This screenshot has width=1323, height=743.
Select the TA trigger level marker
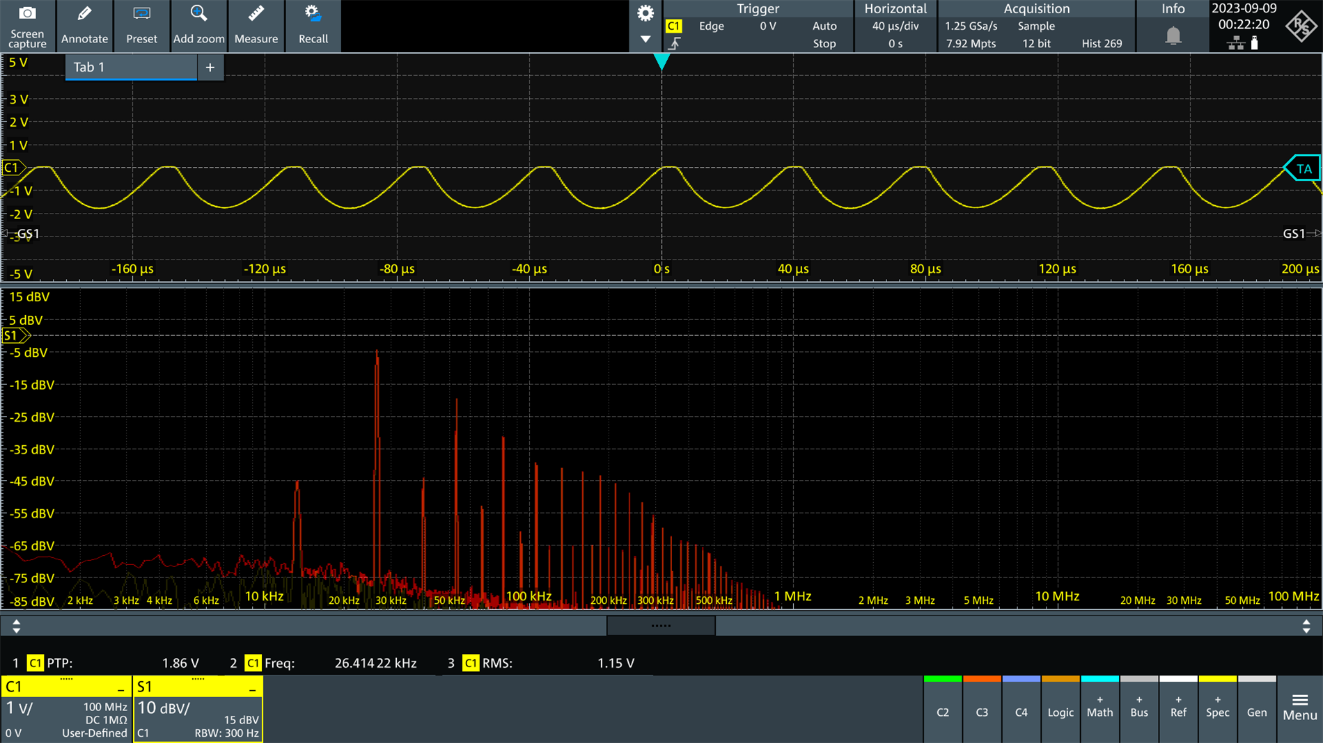[1302, 168]
